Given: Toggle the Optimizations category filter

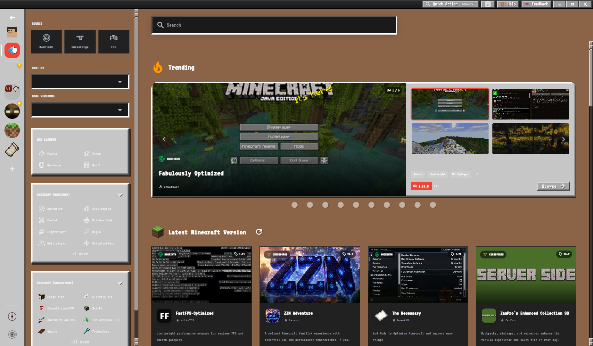Looking at the screenshot, I should (99, 243).
